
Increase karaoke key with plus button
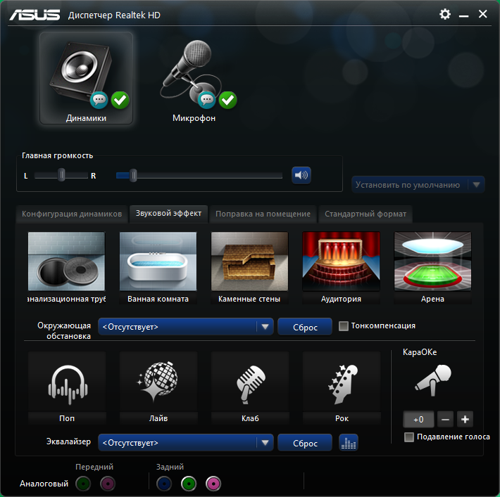[465, 419]
